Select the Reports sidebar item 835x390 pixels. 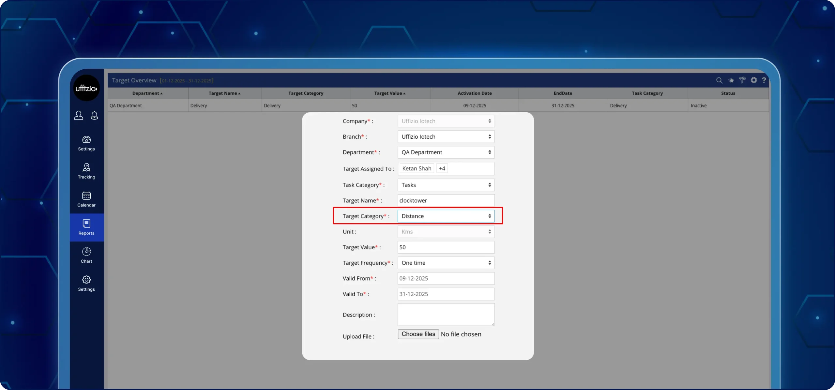click(x=86, y=227)
